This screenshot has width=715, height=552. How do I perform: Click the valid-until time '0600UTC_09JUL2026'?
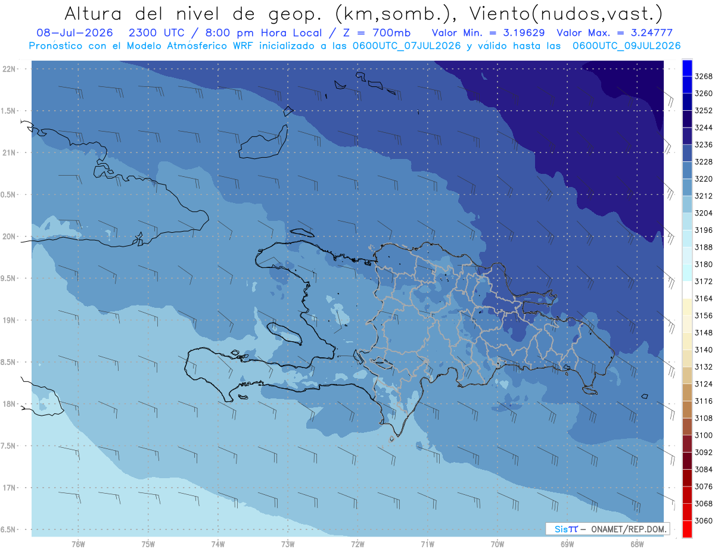[x=626, y=46]
